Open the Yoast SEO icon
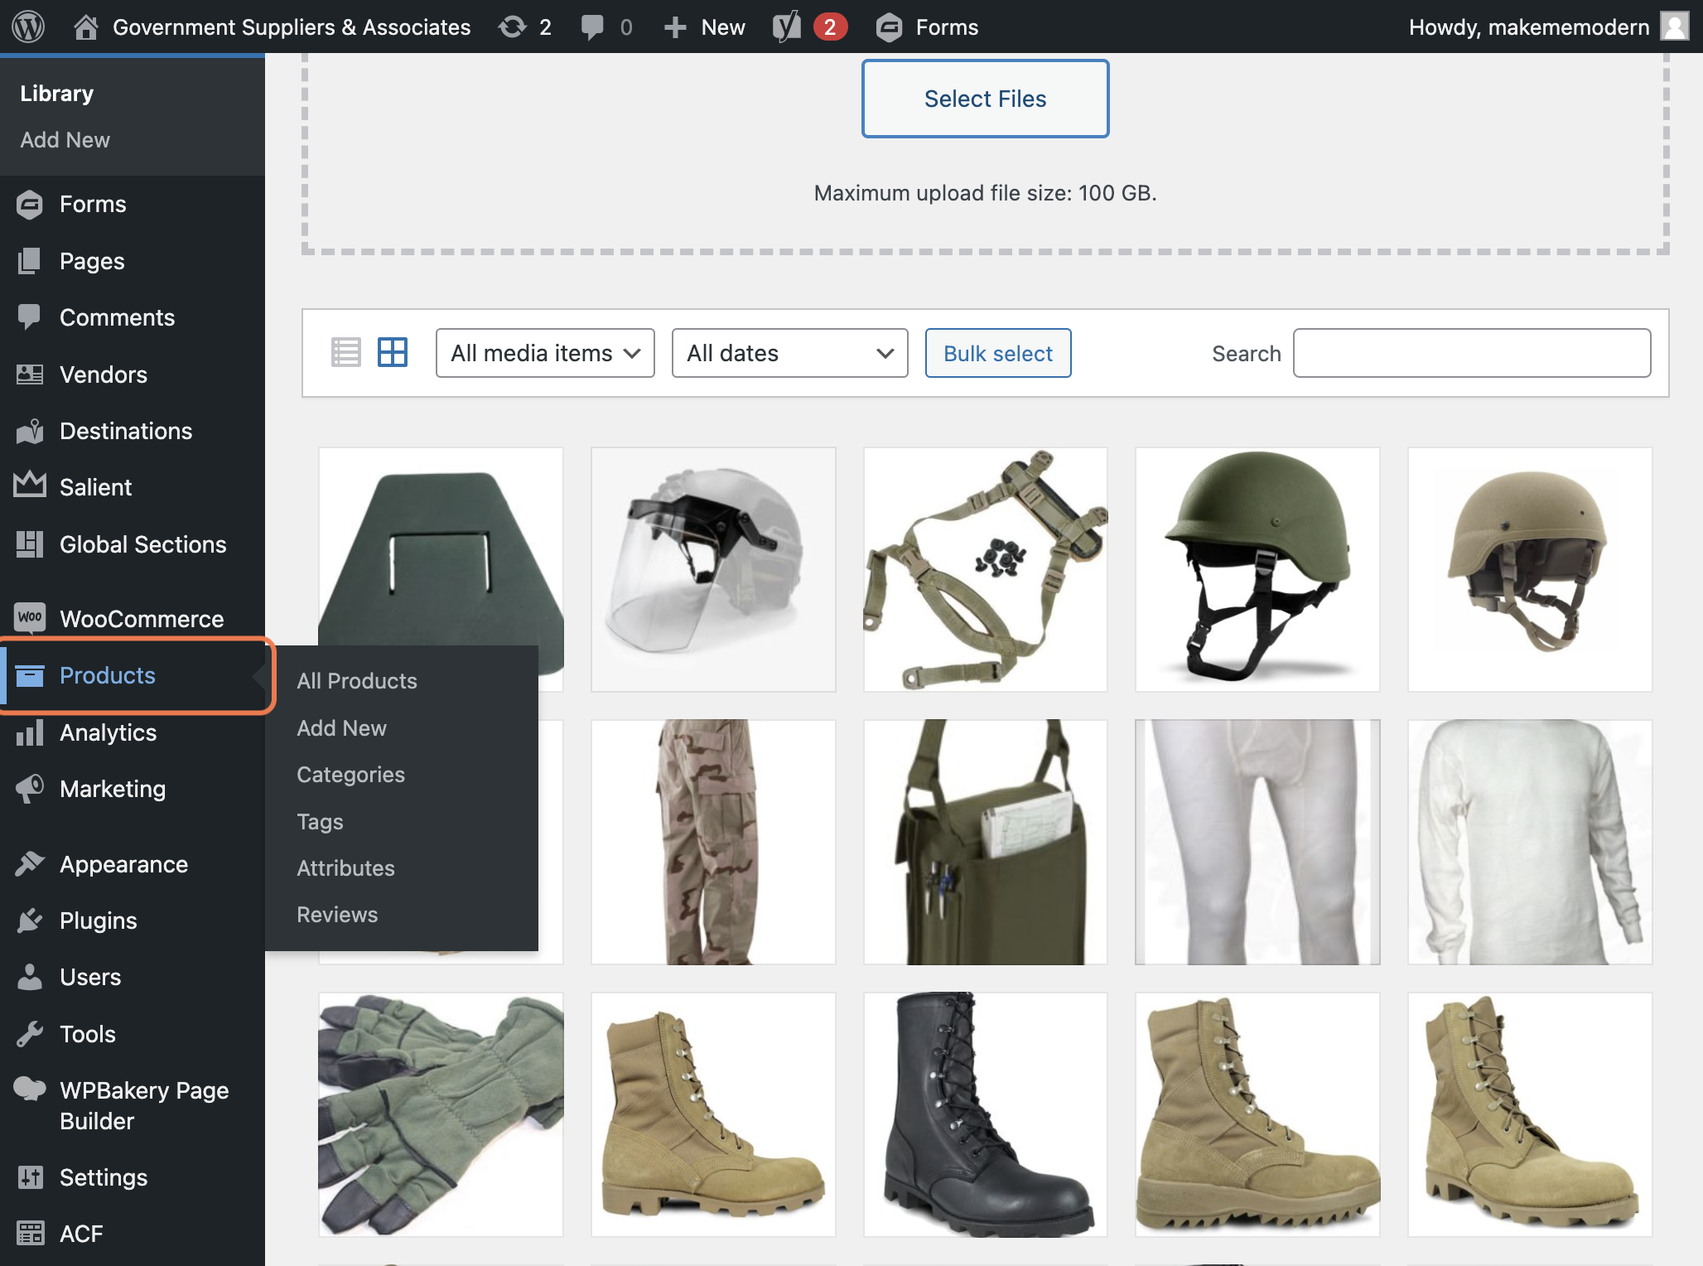The image size is (1703, 1266). (x=787, y=27)
